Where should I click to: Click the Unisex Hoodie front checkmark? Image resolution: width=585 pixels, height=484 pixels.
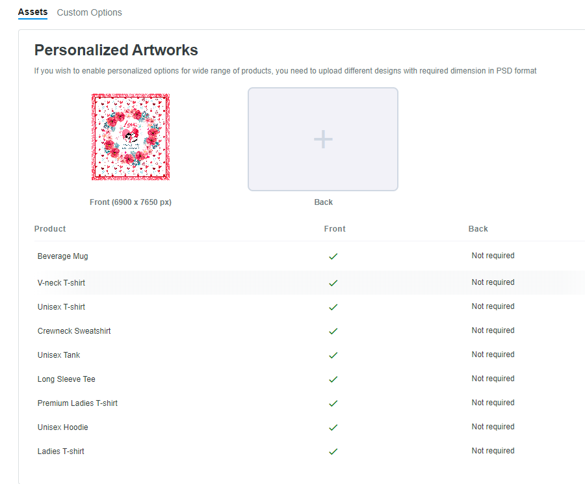pyautogui.click(x=333, y=427)
